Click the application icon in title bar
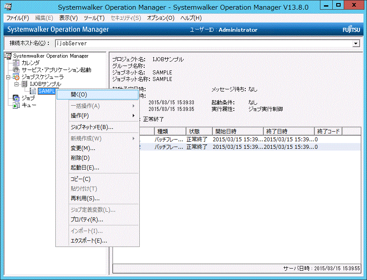This screenshot has height=280, width=367. (x=8, y=7)
